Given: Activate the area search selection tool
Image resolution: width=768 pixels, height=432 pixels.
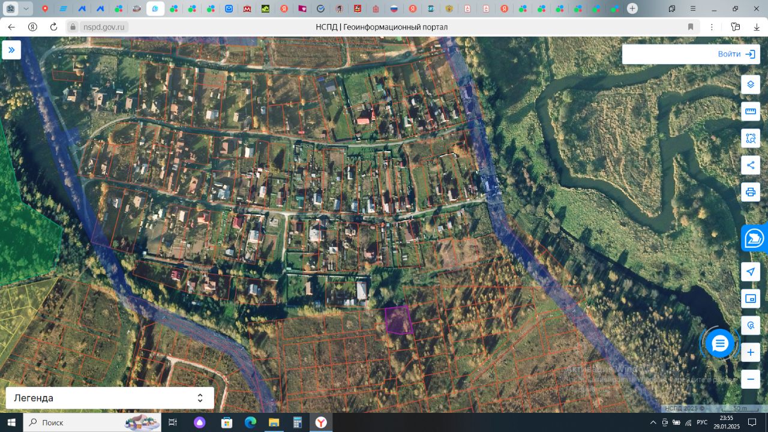Looking at the screenshot, I should tap(750, 139).
